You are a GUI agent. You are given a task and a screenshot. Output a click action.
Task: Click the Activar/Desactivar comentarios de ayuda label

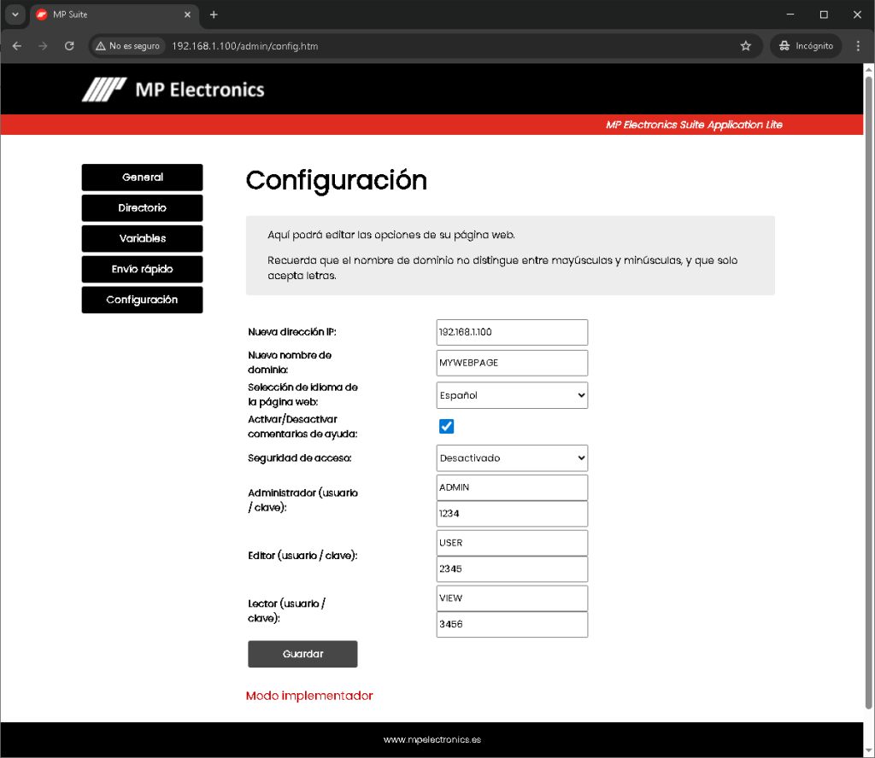click(302, 427)
